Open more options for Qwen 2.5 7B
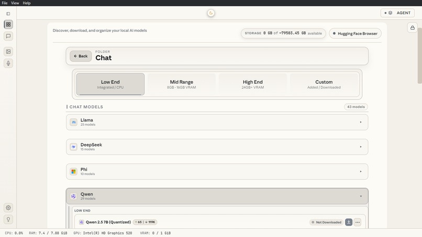This screenshot has height=237, width=422. coord(358,222)
